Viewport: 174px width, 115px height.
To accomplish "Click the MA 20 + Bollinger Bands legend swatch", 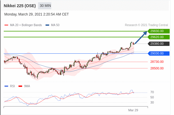I will pyautogui.click(x=6, y=25).
